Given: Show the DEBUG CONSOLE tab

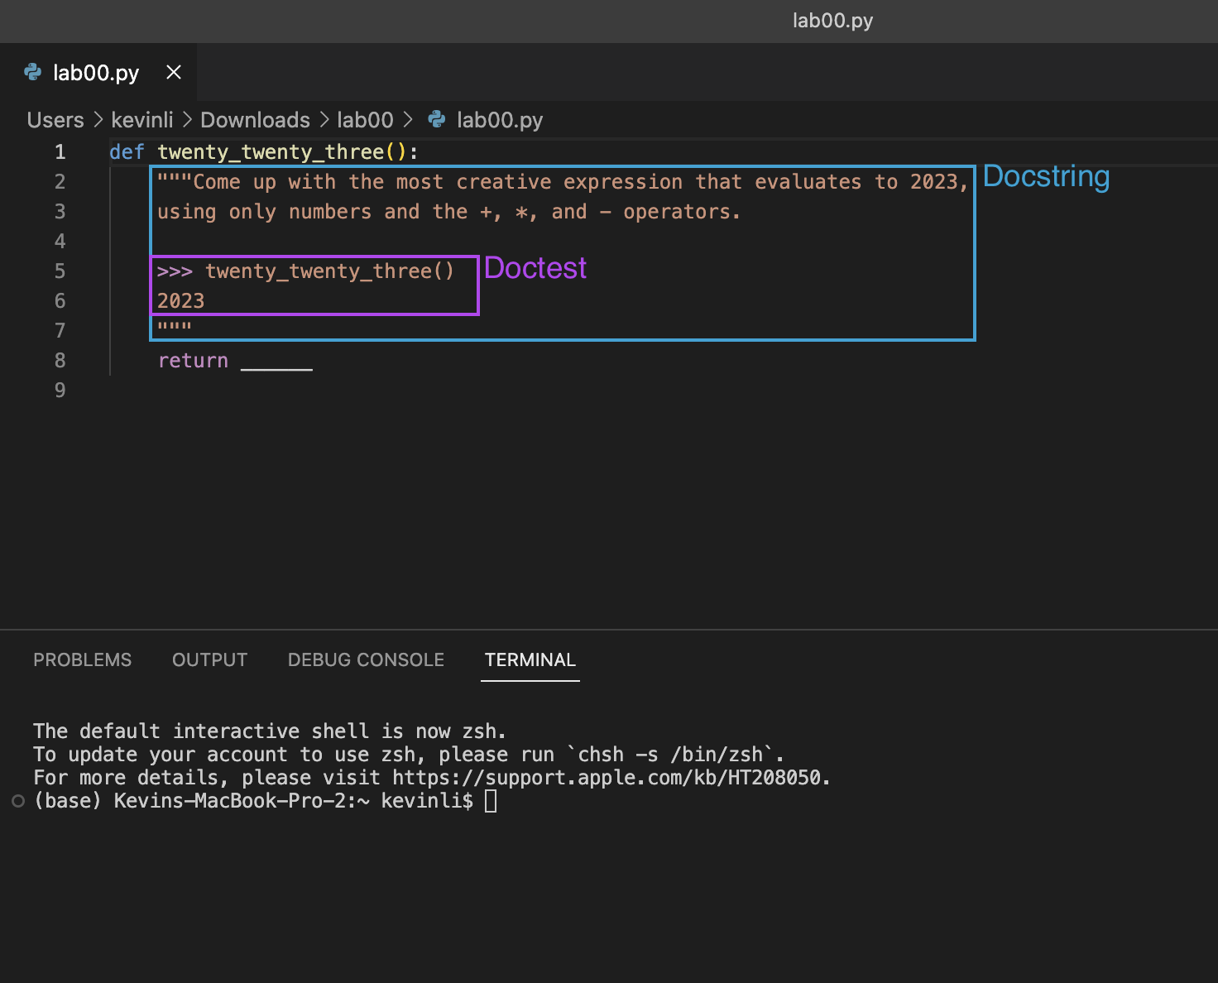Looking at the screenshot, I should pos(366,659).
